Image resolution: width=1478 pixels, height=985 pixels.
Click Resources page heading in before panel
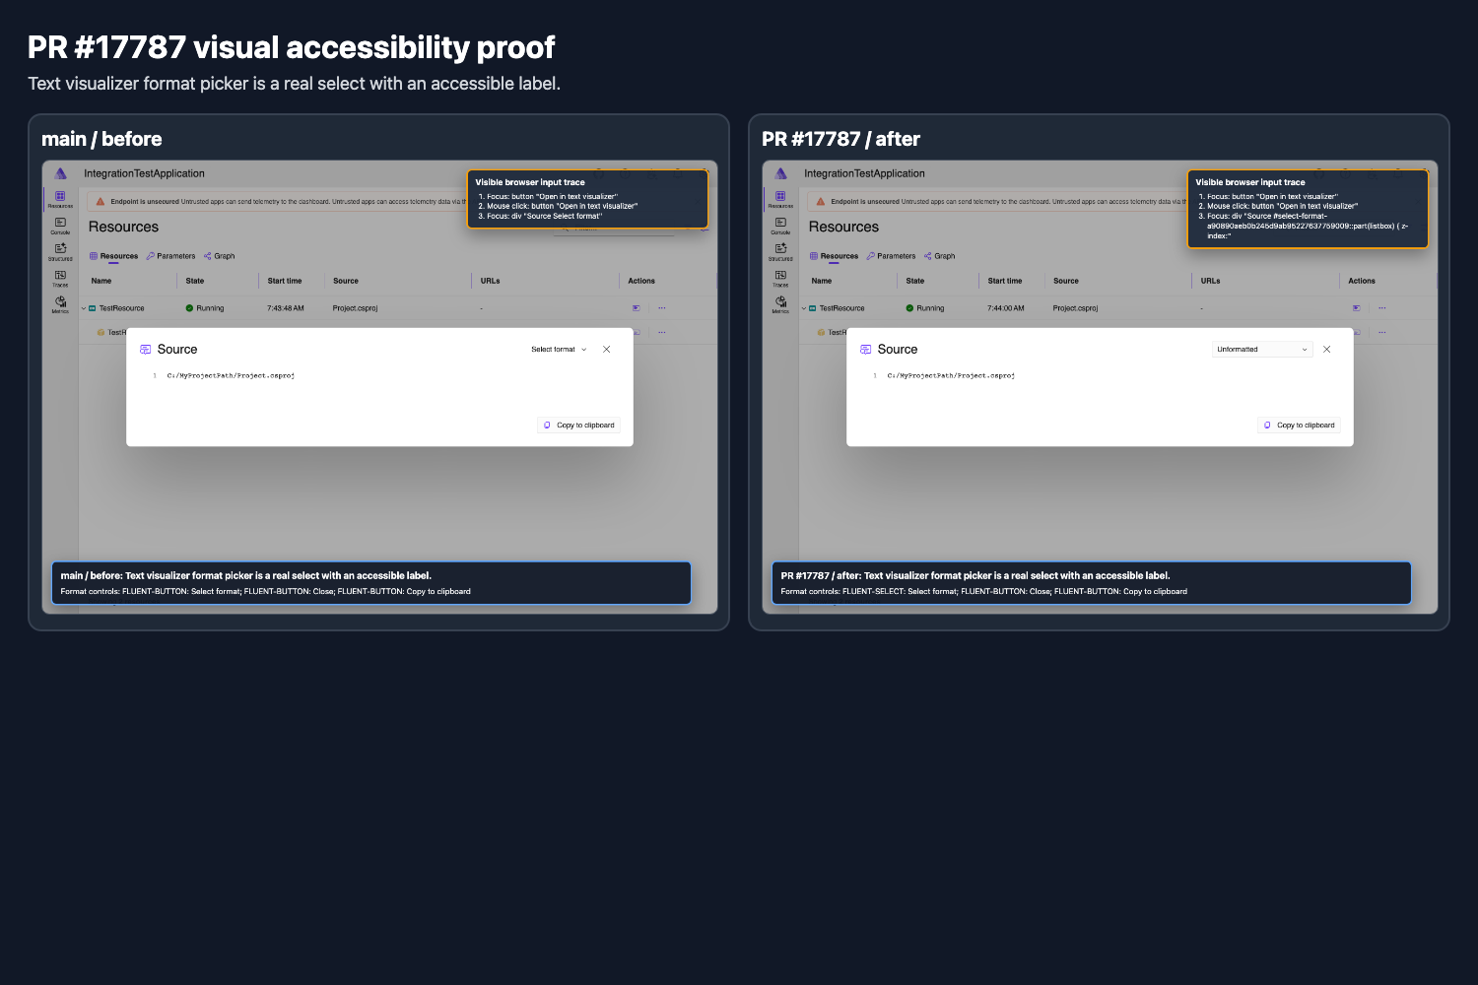click(x=123, y=227)
